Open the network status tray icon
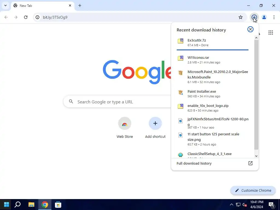Image resolution: width=280 pixels, height=210 pixels. 238,205
